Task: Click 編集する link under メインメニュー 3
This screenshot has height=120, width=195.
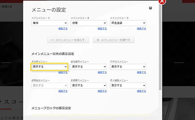Action: 141,29
